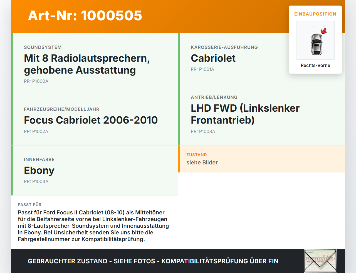Screen dimensions: 356x273
Task: Select the 'siehe Bilder' condition text
Action: pyautogui.click(x=202, y=162)
